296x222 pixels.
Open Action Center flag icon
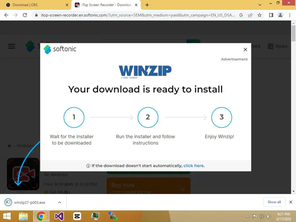coord(255,217)
